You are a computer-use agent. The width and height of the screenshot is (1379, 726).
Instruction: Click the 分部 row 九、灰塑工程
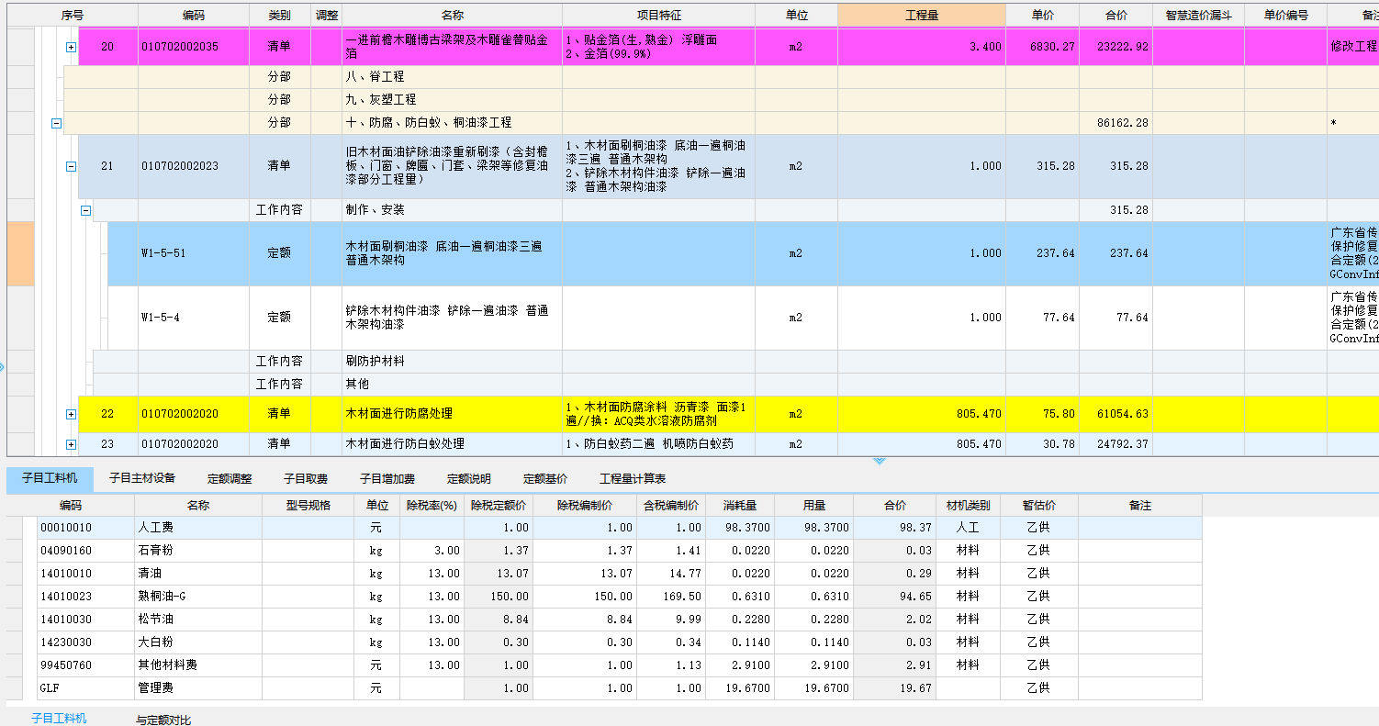pyautogui.click(x=721, y=100)
